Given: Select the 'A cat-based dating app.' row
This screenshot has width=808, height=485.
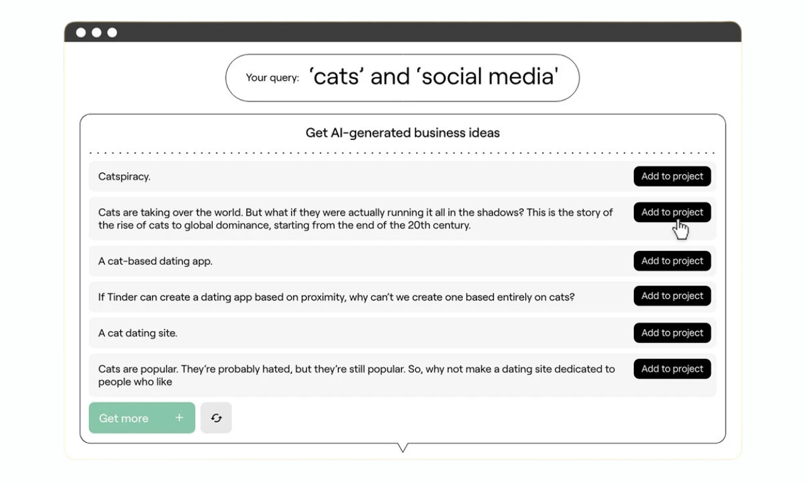Looking at the screenshot, I should point(403,261).
